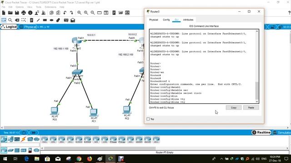
Task: Open Firefox from the taskbar
Action: click(x=90, y=159)
